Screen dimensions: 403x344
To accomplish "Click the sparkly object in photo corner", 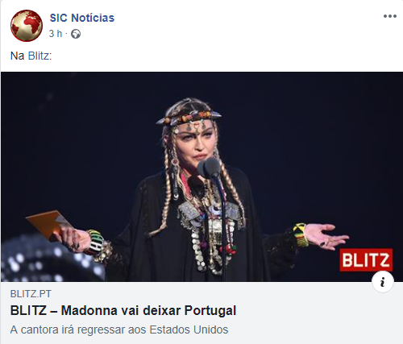I will (x=51, y=259).
